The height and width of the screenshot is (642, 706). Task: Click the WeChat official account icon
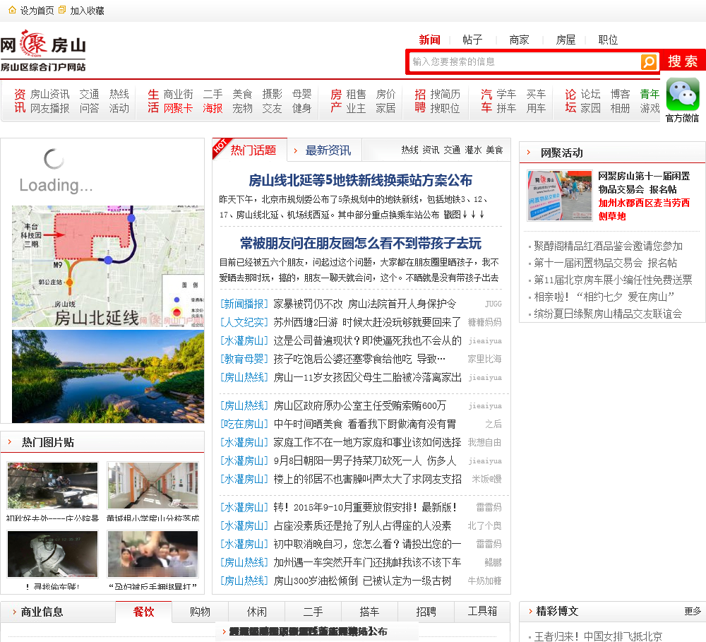(682, 95)
